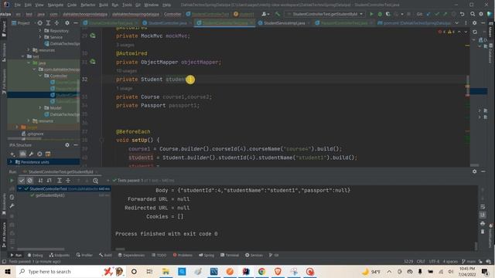Click gutter bean icon beside mockMvc line
The image size is (495, 278).
click(93, 36)
